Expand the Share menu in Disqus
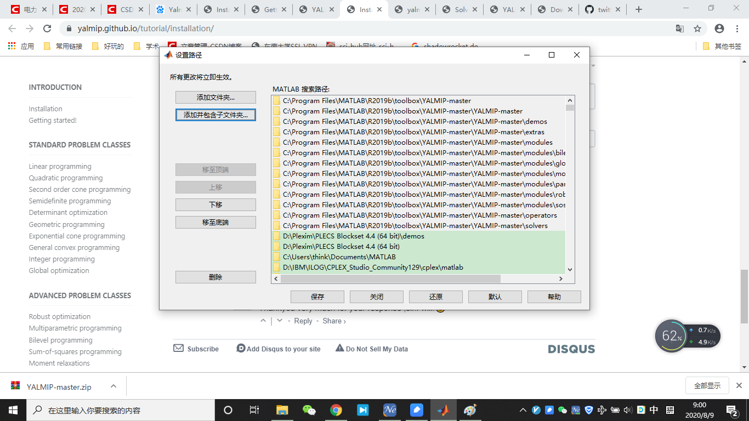The image size is (749, 421). coord(334,321)
